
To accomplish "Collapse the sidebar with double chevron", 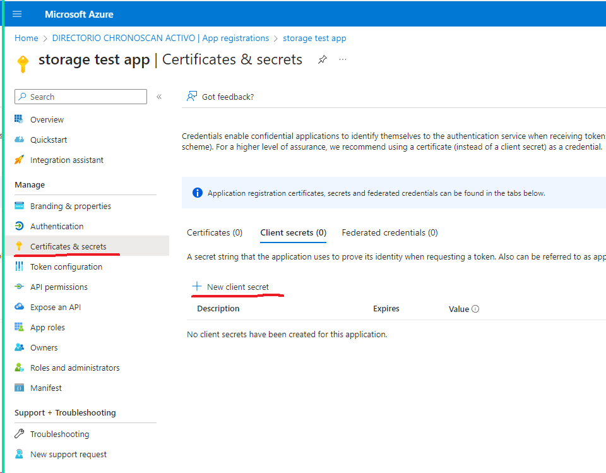I will coord(159,97).
